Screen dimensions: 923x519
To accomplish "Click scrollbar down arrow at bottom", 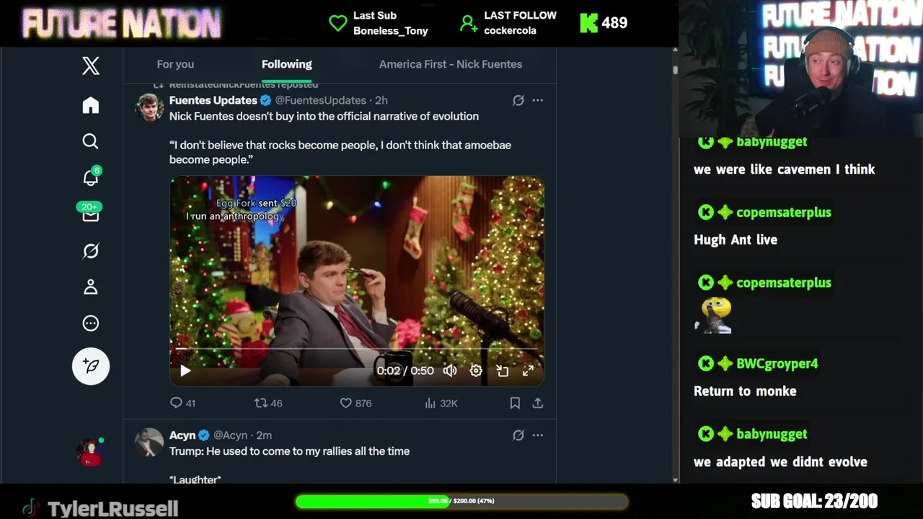I will coord(675,479).
